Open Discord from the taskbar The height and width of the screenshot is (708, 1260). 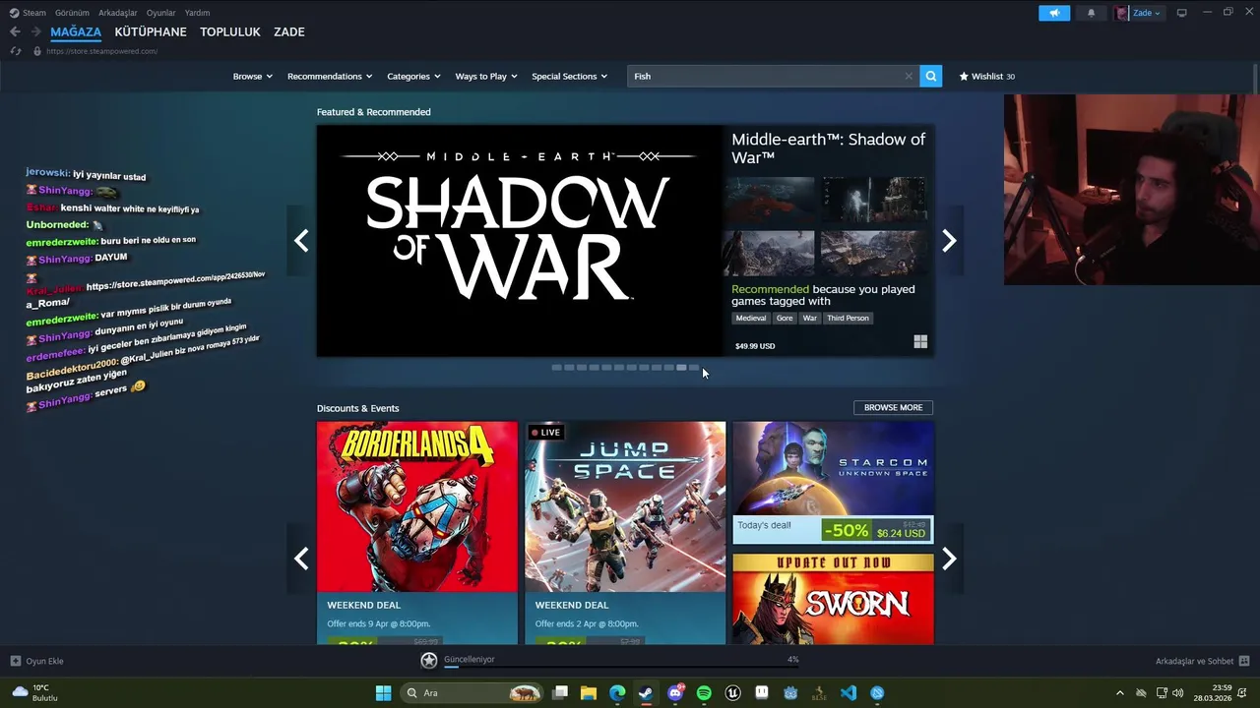point(675,693)
